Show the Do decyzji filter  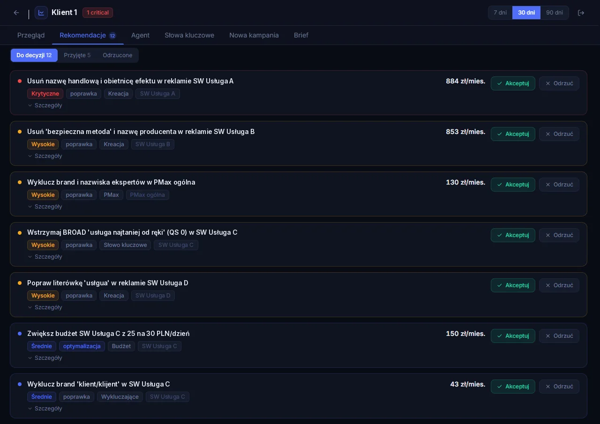(x=34, y=55)
